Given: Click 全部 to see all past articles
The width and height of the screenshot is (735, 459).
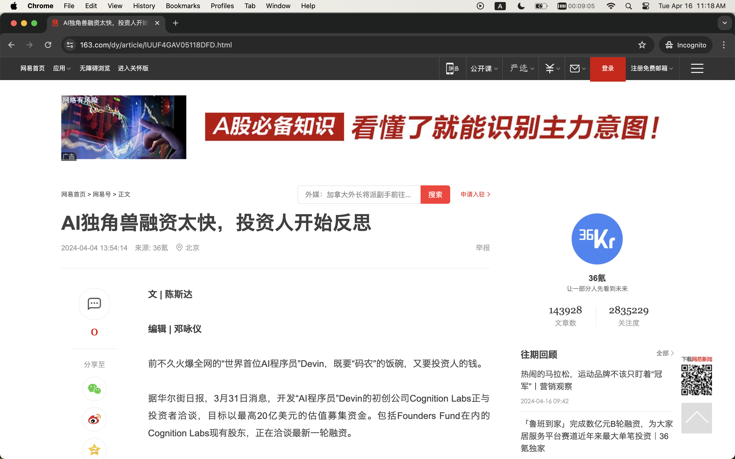Looking at the screenshot, I should (665, 353).
